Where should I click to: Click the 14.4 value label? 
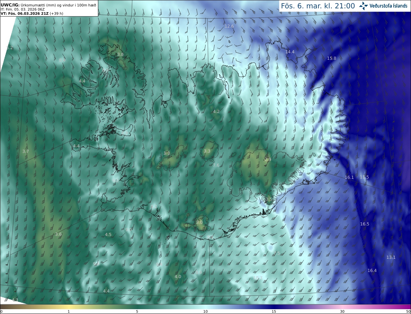tap(290, 52)
